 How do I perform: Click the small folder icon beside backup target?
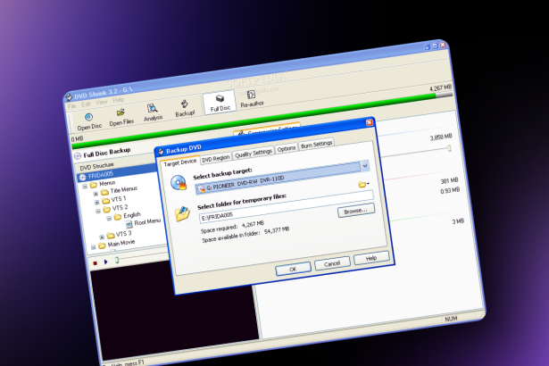pos(362,185)
